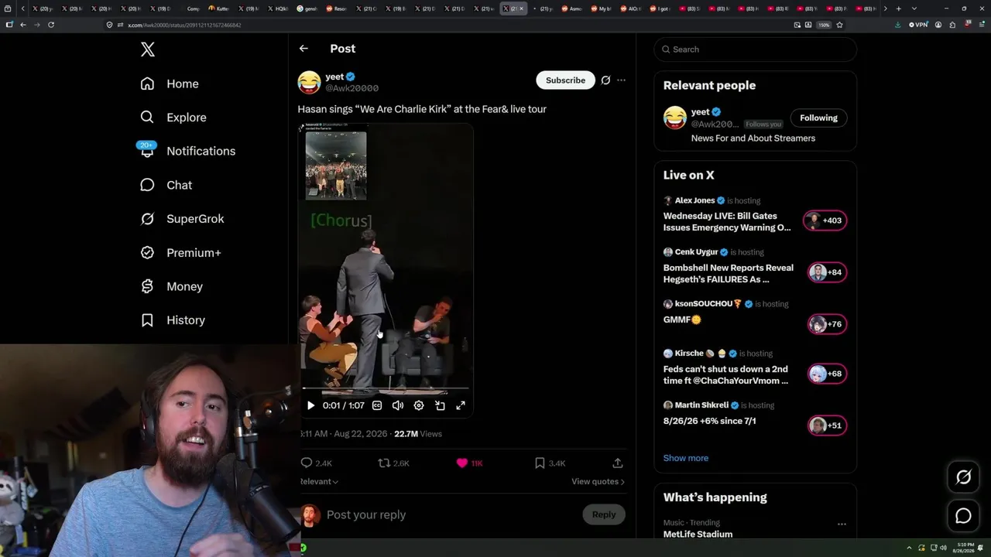Play the video
991x557 pixels.
coord(310,405)
